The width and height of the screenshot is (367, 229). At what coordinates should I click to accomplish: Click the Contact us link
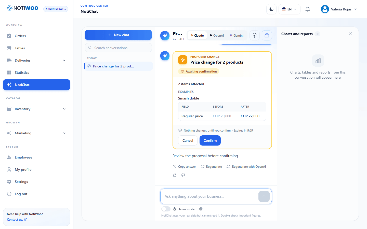coord(17,220)
